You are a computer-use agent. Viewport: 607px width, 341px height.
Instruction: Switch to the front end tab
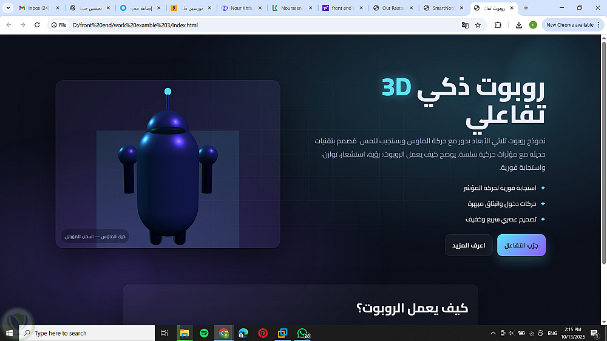(x=342, y=8)
